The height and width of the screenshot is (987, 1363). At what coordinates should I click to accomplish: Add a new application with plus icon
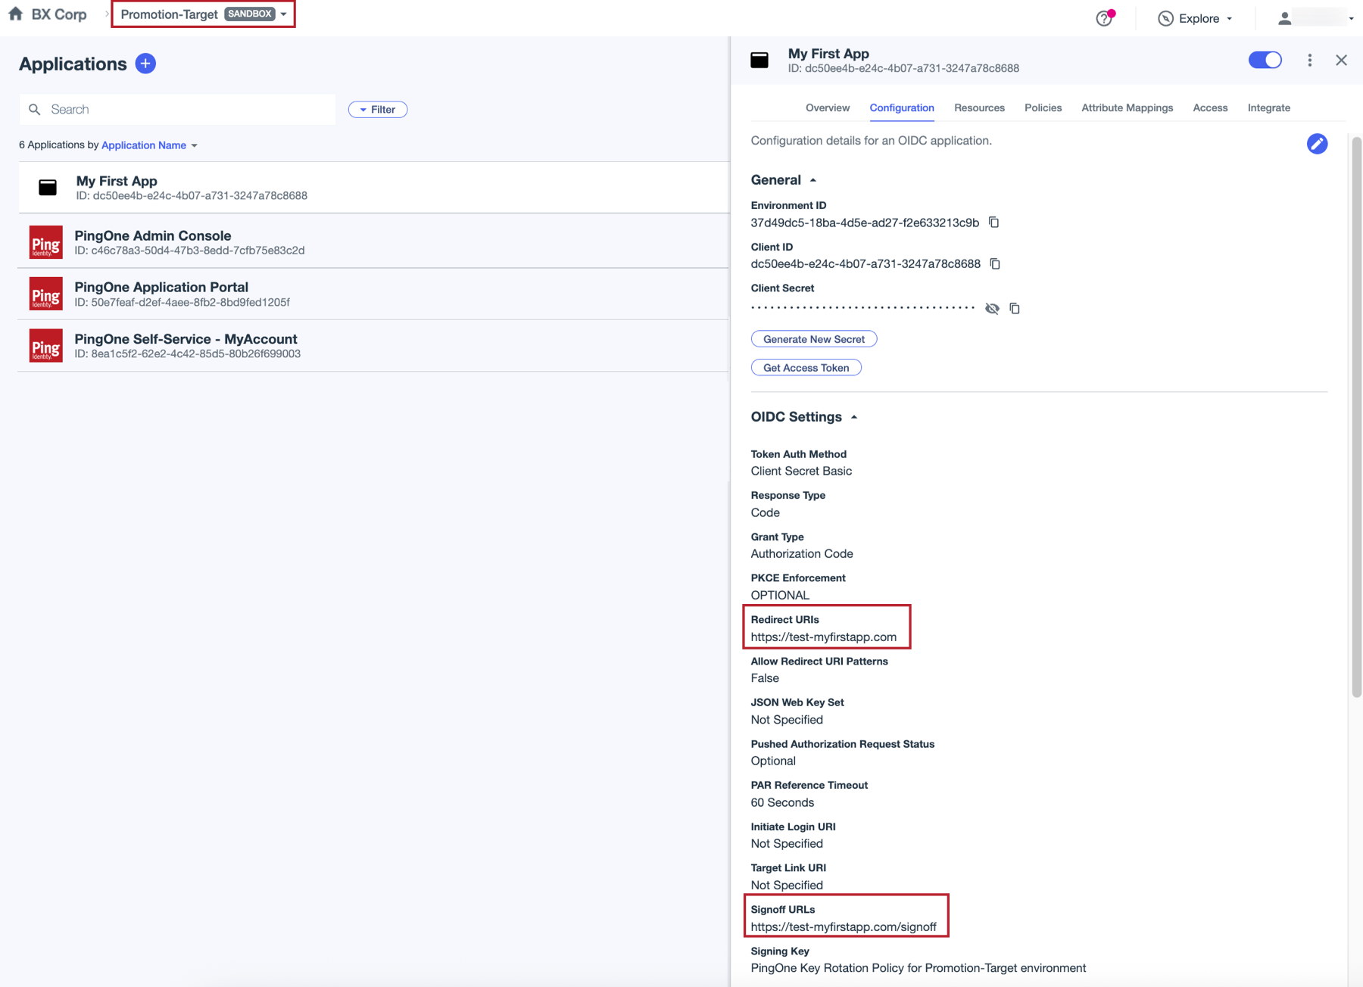pos(145,64)
